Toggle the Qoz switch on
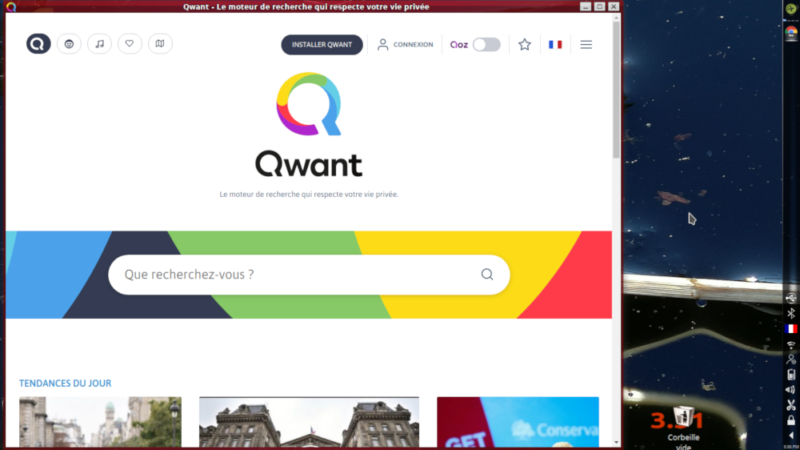This screenshot has height=450, width=800. (486, 44)
